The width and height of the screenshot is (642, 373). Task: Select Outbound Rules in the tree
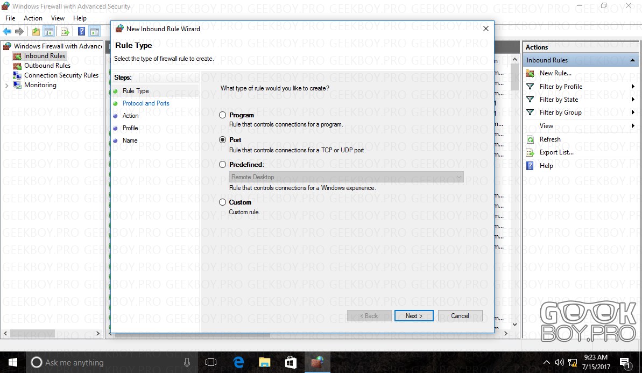(47, 66)
